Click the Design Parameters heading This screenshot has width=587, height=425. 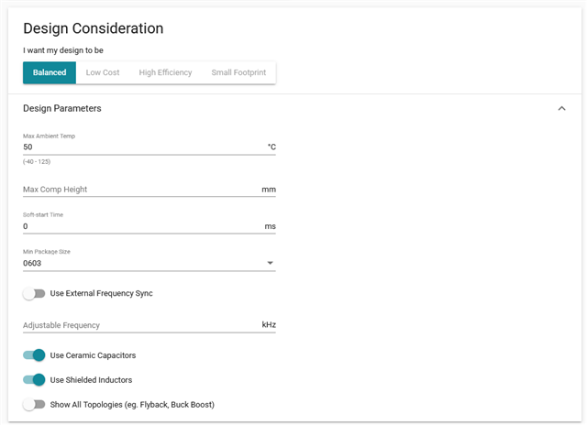pyautogui.click(x=61, y=108)
